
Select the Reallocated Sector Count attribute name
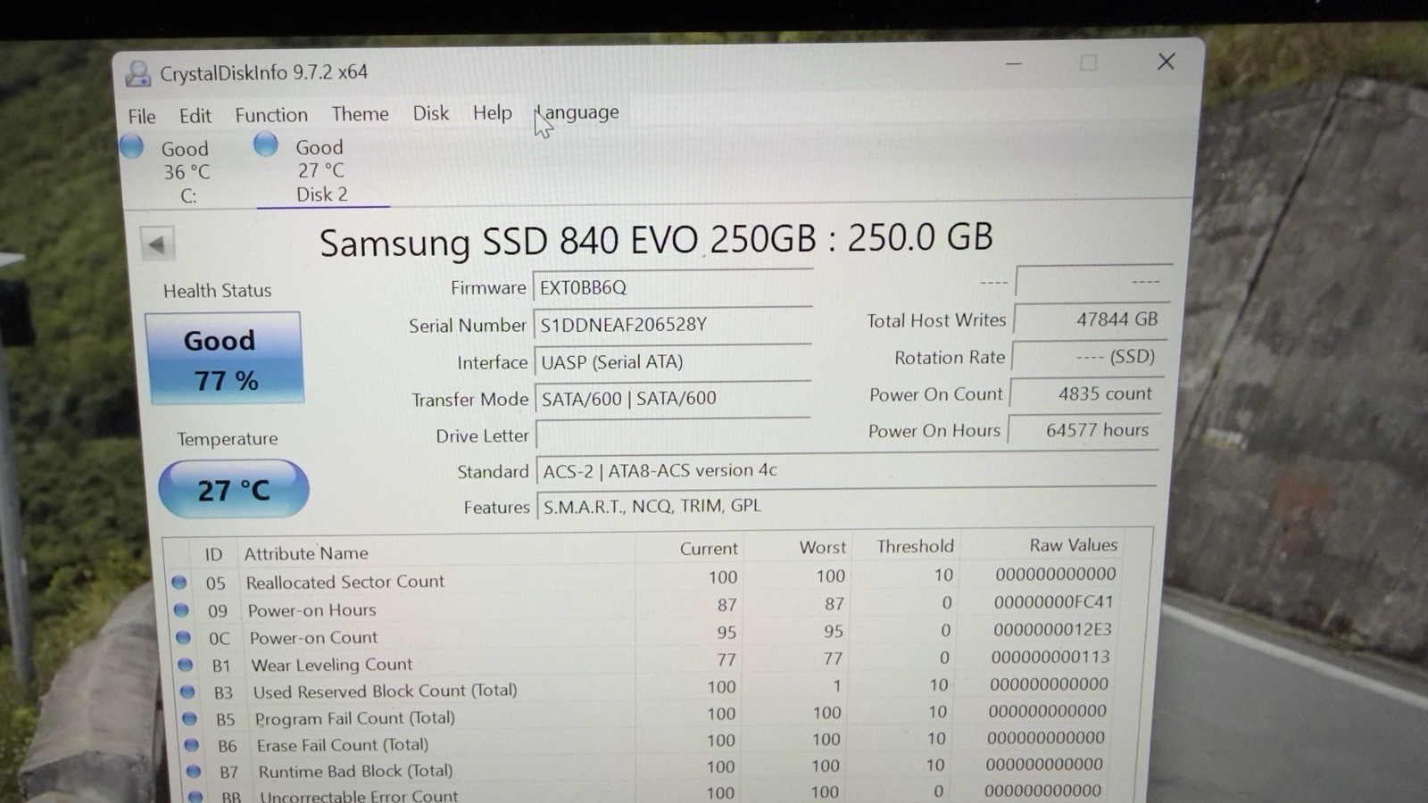click(x=345, y=582)
